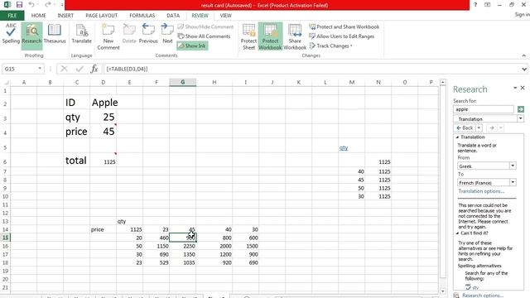Click Show All Comments

click(x=205, y=36)
